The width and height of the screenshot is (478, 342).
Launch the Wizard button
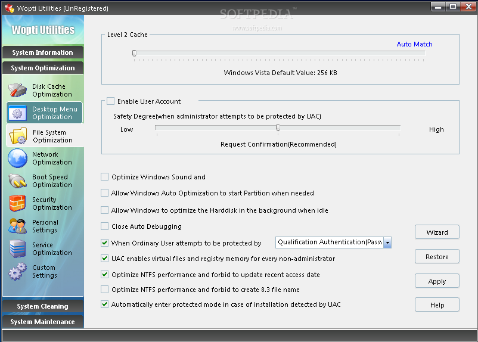437,232
